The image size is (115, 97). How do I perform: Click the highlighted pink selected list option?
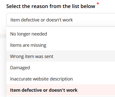(x=61, y=90)
